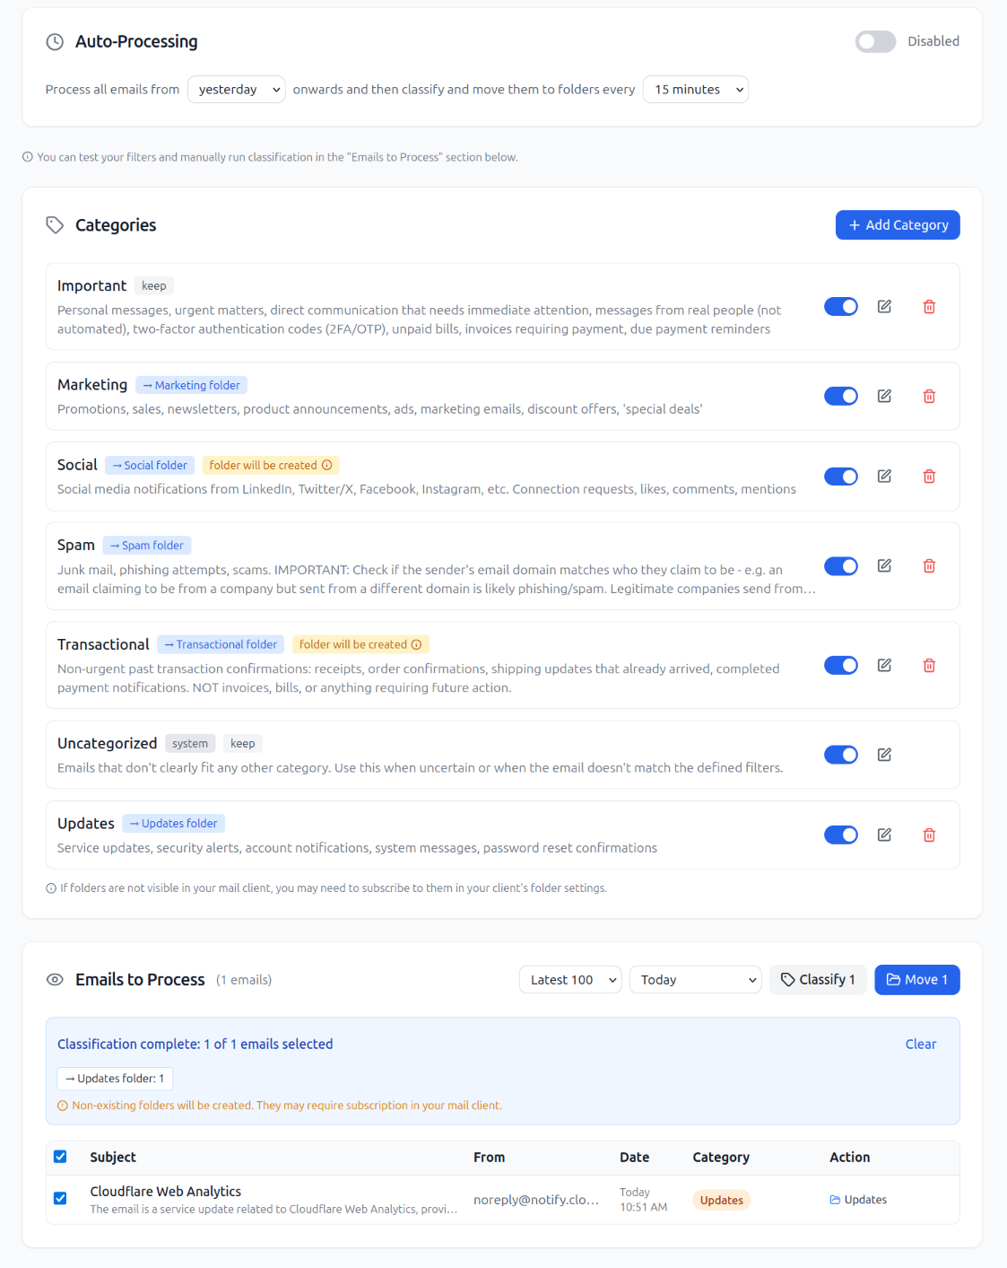Expand the '15 minutes' interval dropdown
1007x1268 pixels.
(x=695, y=89)
